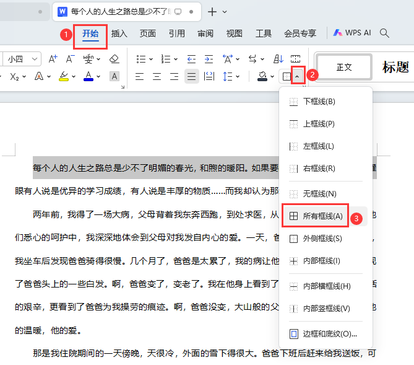The image size is (414, 365).
Task: Increase paragraph indent
Action: [x=209, y=59]
